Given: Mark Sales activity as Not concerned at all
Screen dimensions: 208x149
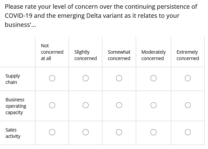Looking at the screenshot, I should coord(52,132).
